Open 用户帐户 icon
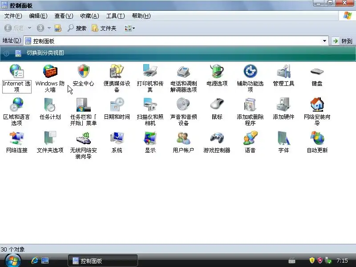356x267 pixels. tap(183, 138)
